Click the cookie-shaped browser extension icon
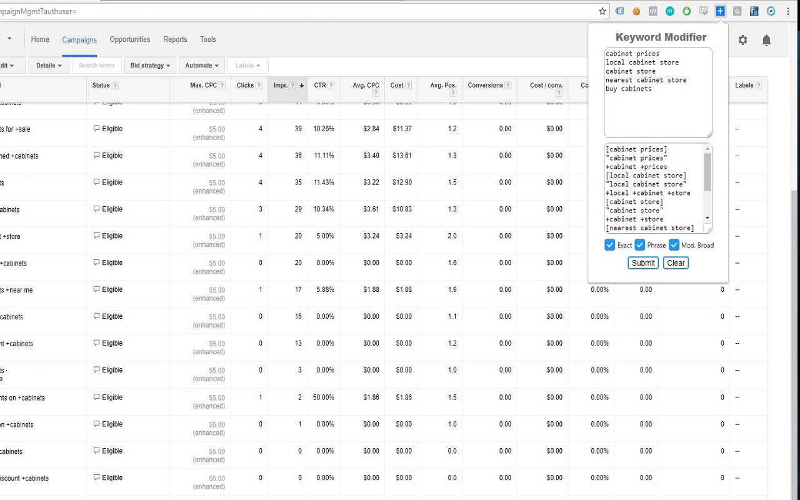This screenshot has height=500, width=800. click(636, 11)
